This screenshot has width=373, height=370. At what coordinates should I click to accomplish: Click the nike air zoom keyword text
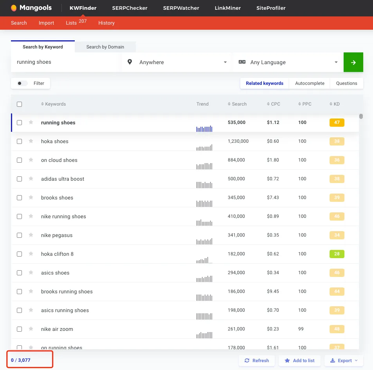(x=57, y=329)
